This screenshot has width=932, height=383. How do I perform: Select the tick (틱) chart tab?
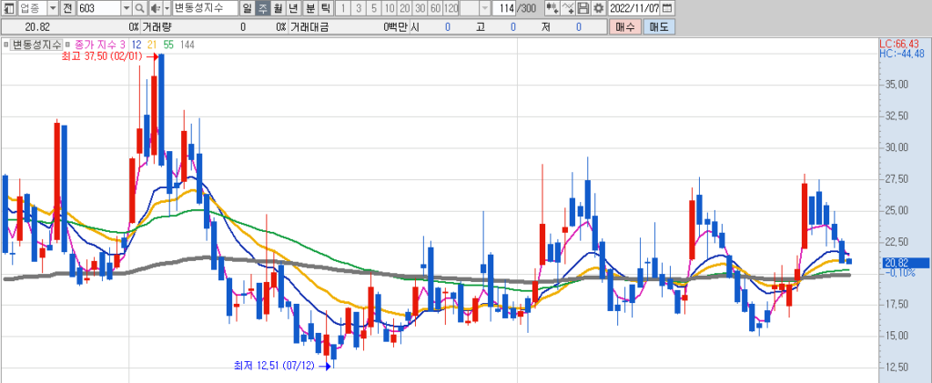(325, 8)
